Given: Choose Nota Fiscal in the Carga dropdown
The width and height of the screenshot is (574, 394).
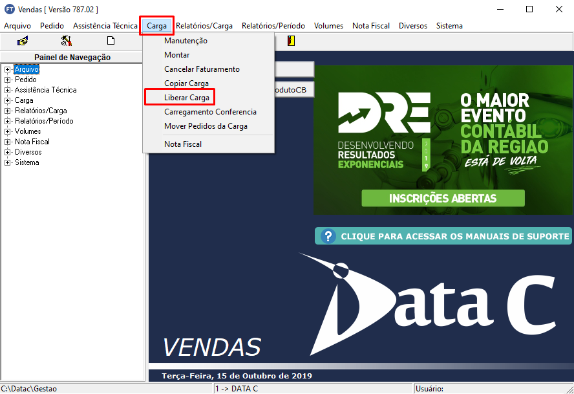Looking at the screenshot, I should 208,144.
